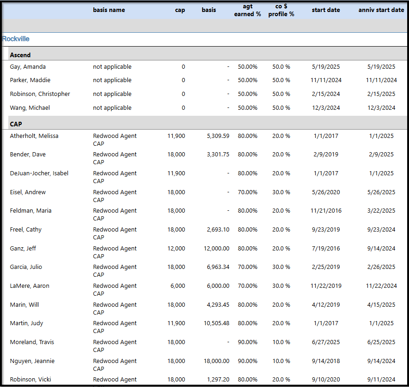Screen dimensions: 409x387
Task: Click anniv start date 2/15/2025
Action: [381, 94]
